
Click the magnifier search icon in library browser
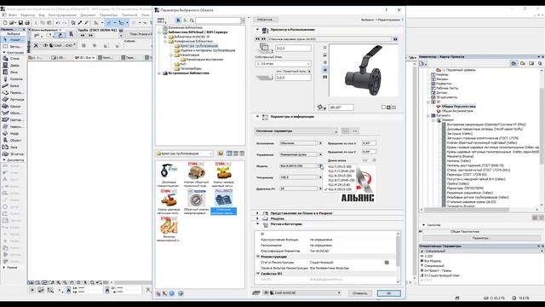click(x=192, y=20)
